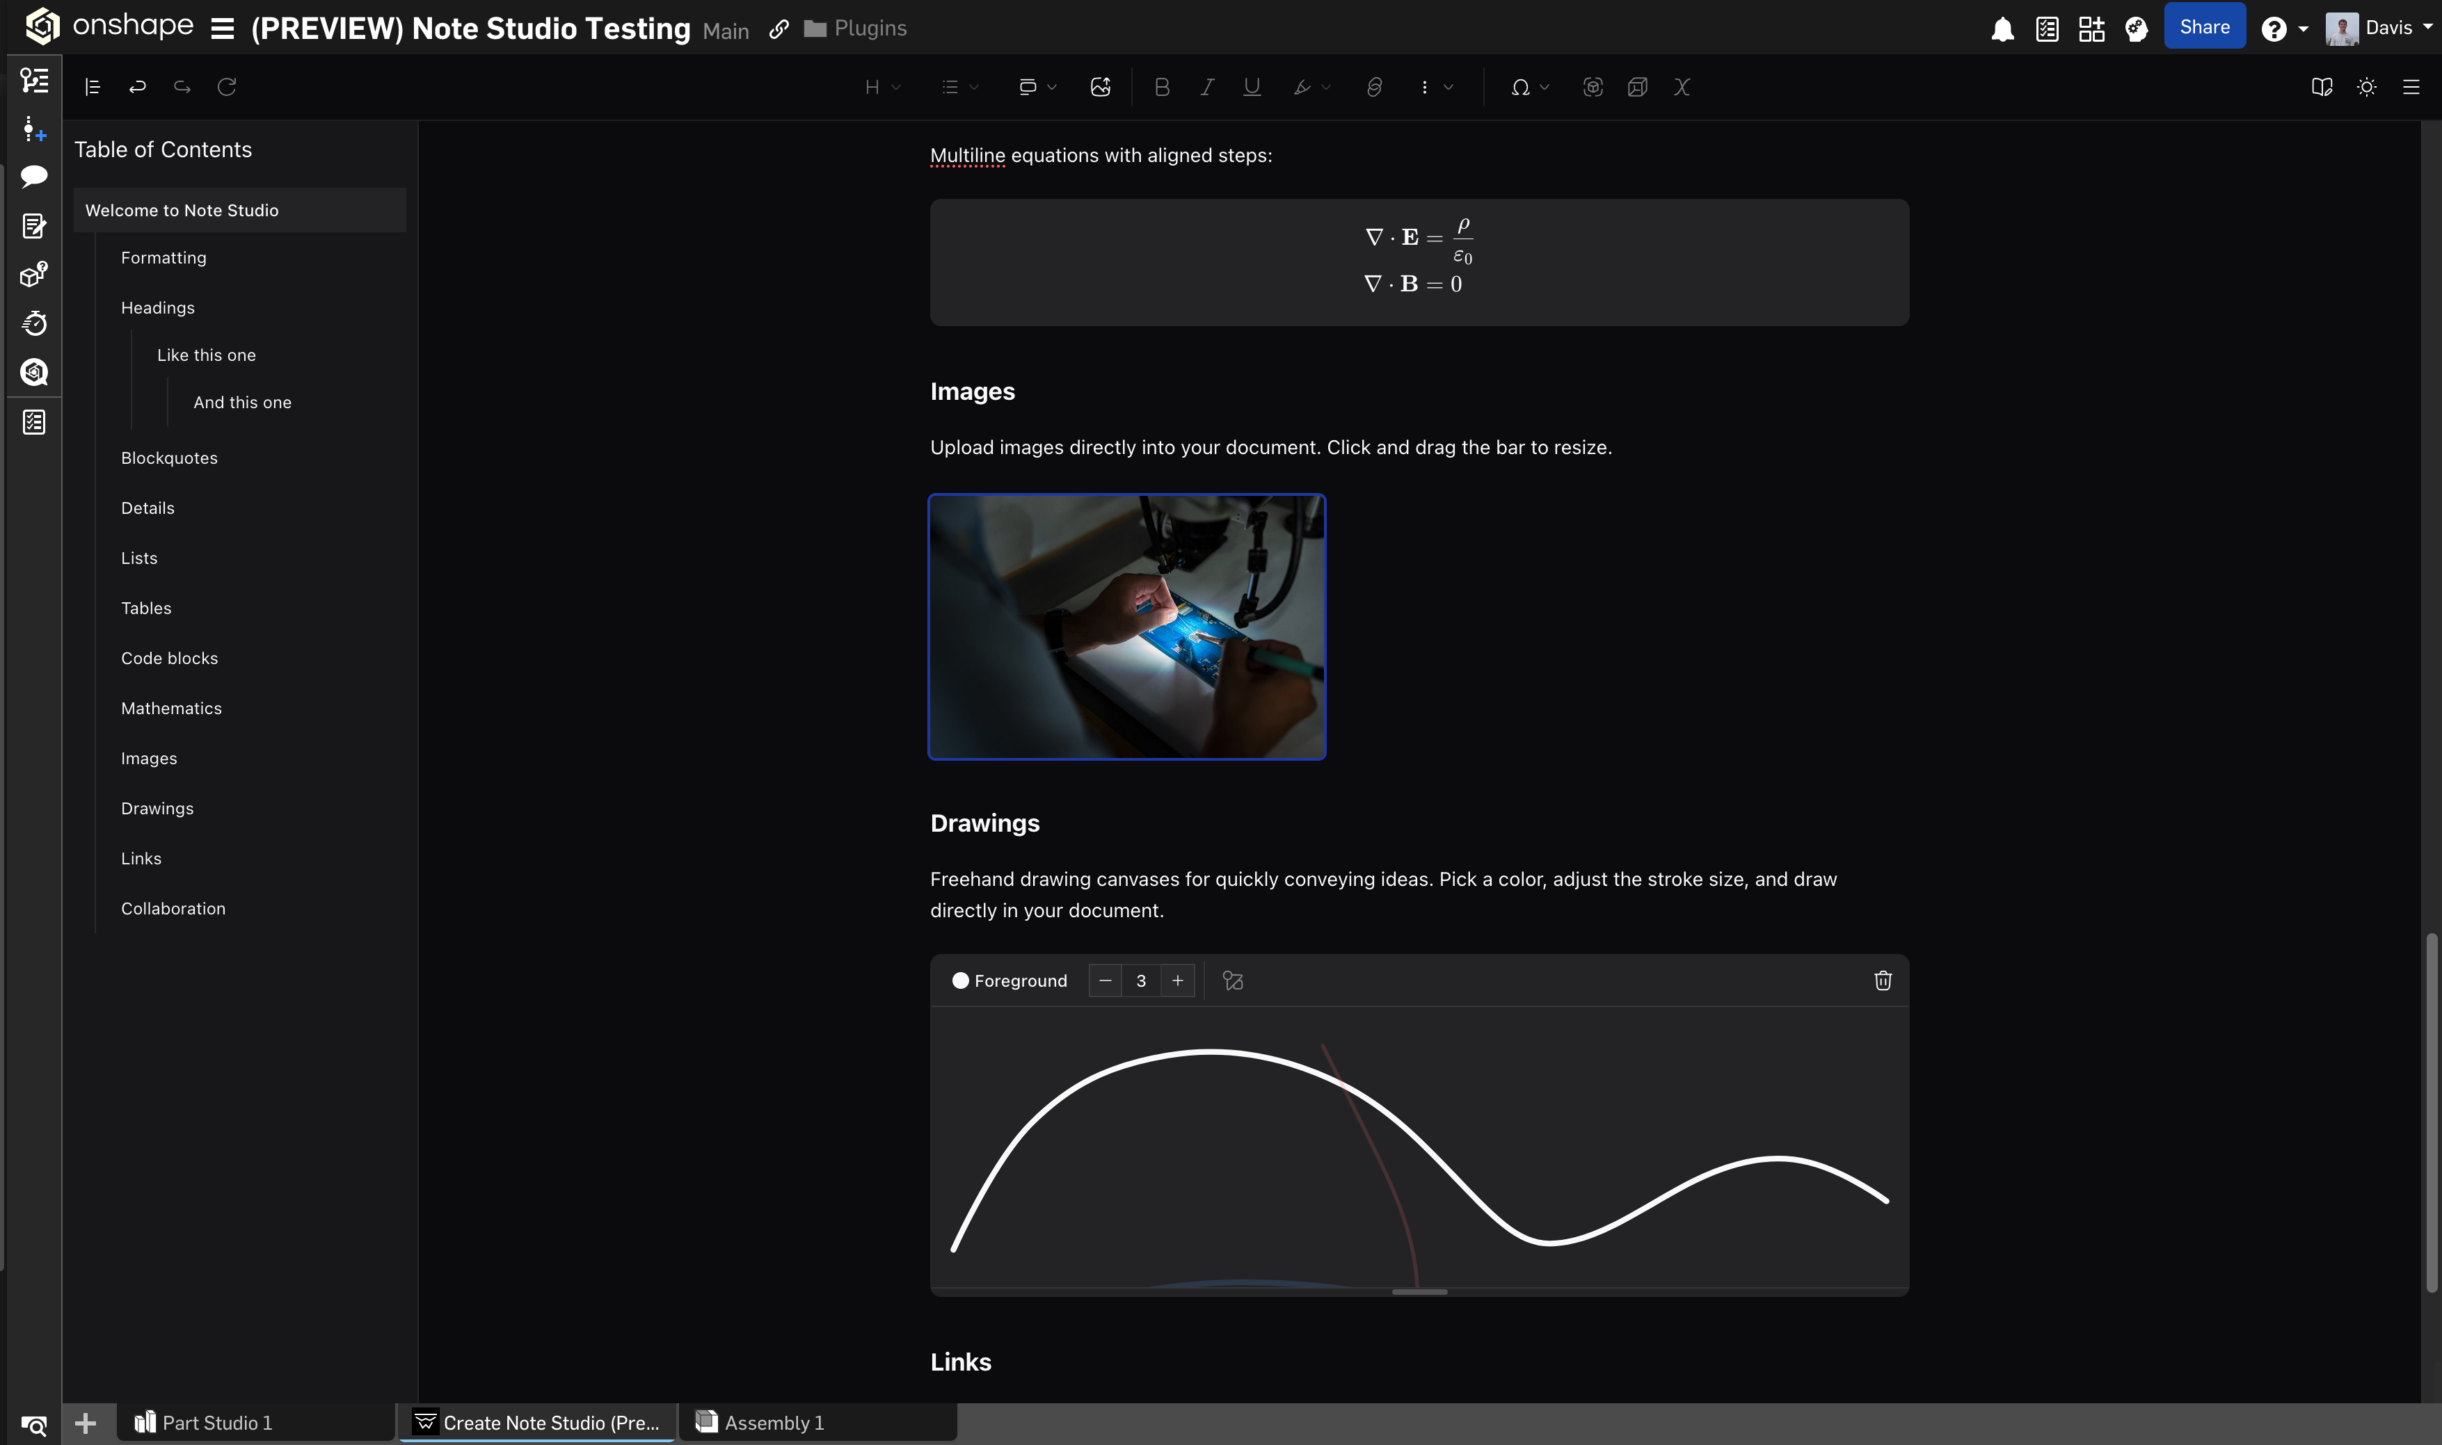Click the notifications bell icon
Screen dimensions: 2442x1445
[2002, 29]
